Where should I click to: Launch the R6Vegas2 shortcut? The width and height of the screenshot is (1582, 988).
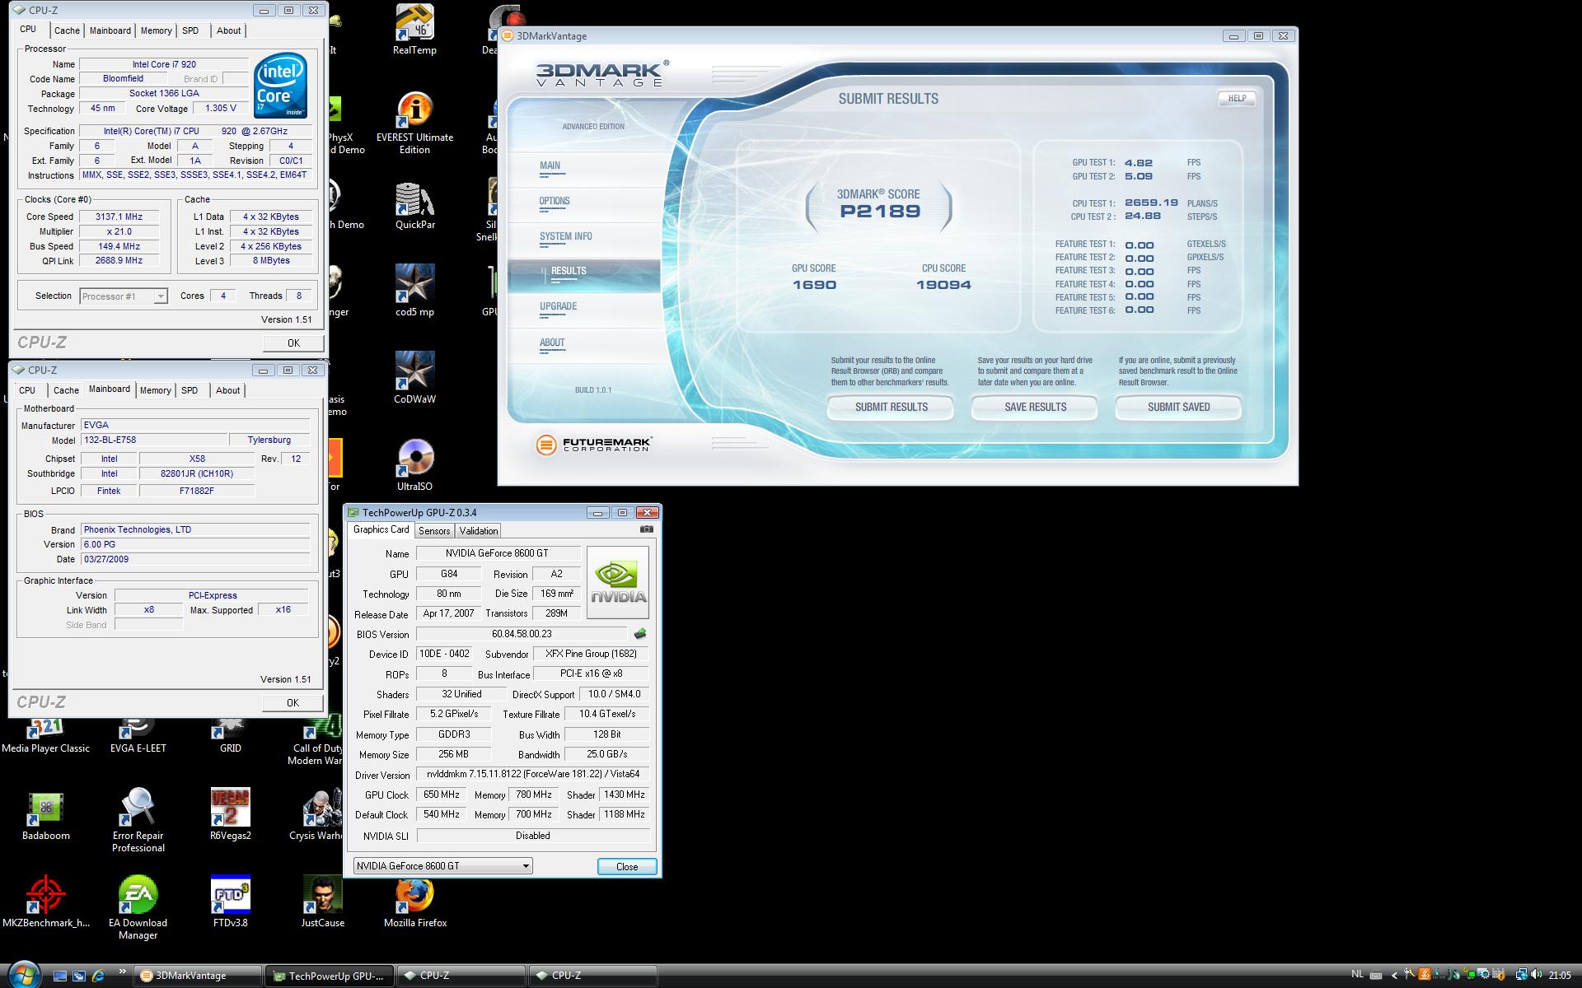(x=230, y=815)
